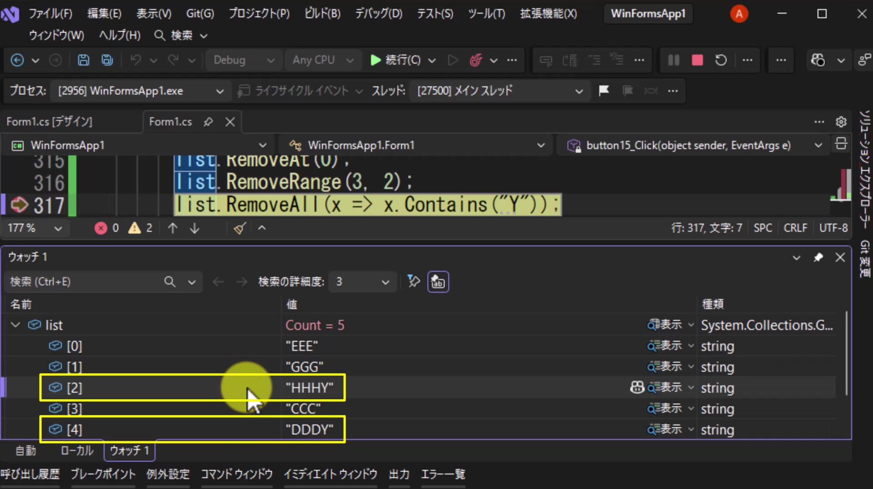Go to next issue down arrow
Image resolution: width=873 pixels, height=489 pixels.
click(195, 228)
